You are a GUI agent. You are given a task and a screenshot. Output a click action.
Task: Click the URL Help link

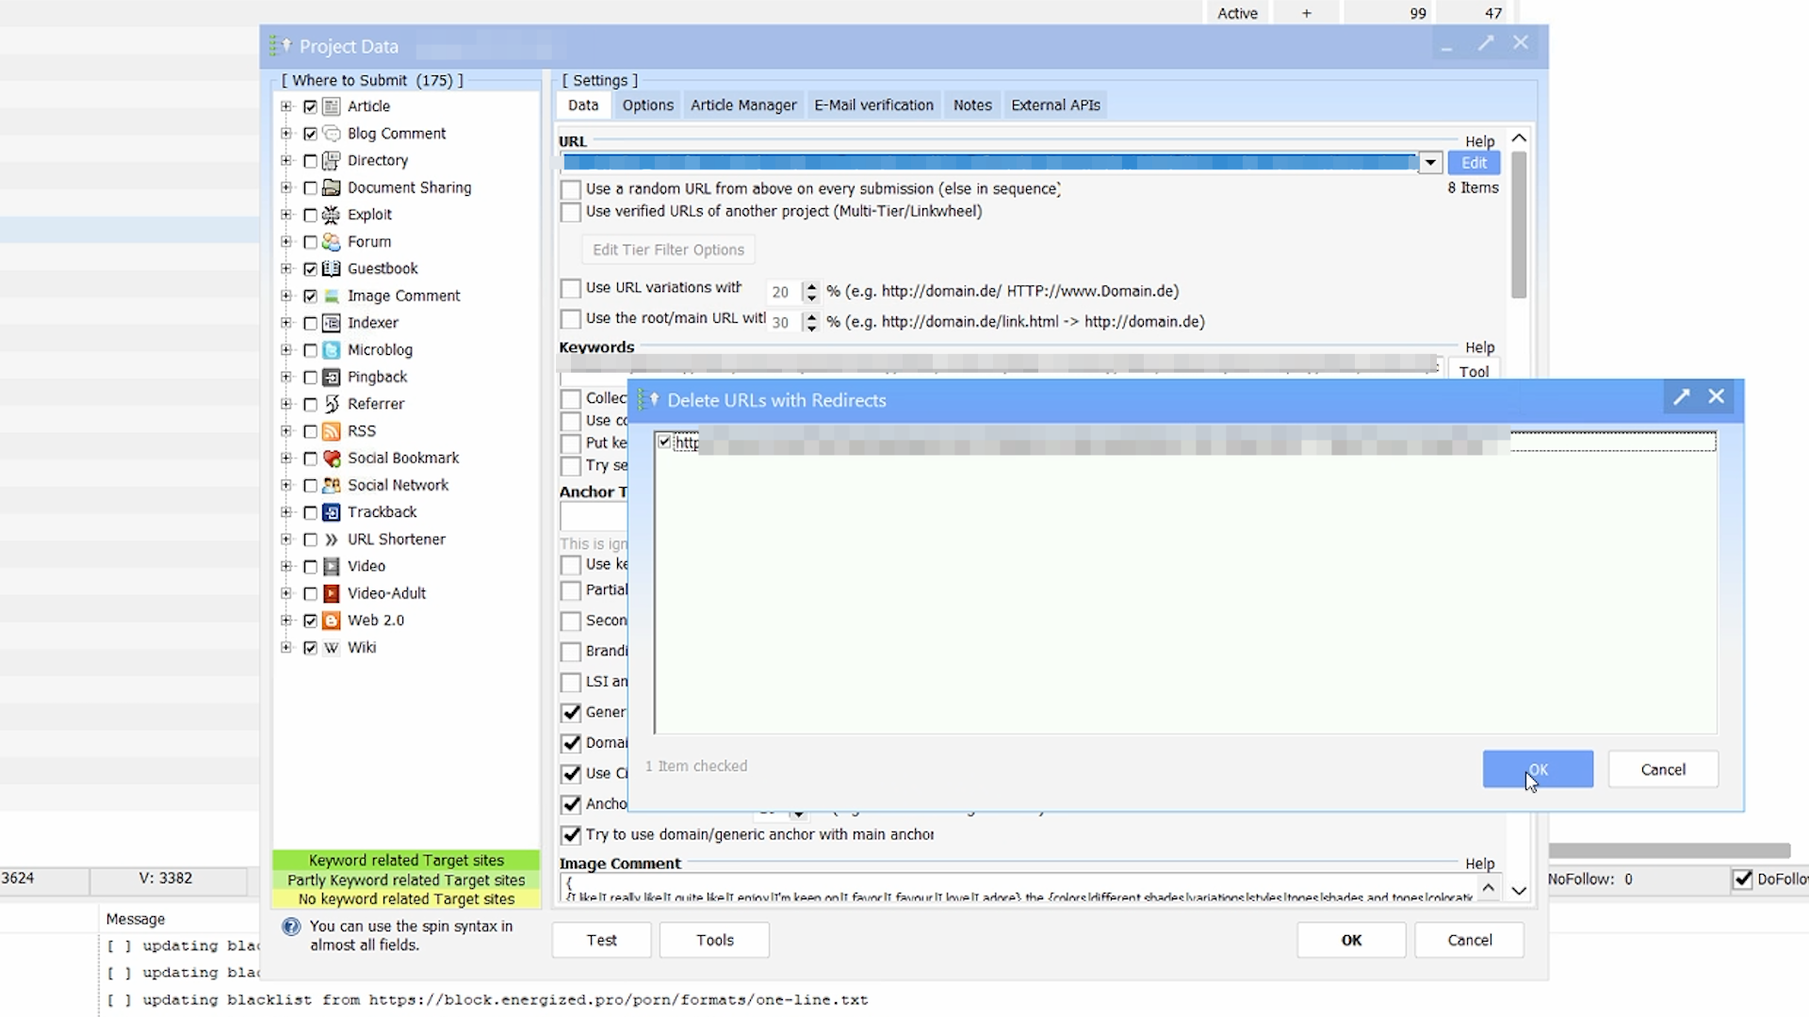click(1479, 141)
